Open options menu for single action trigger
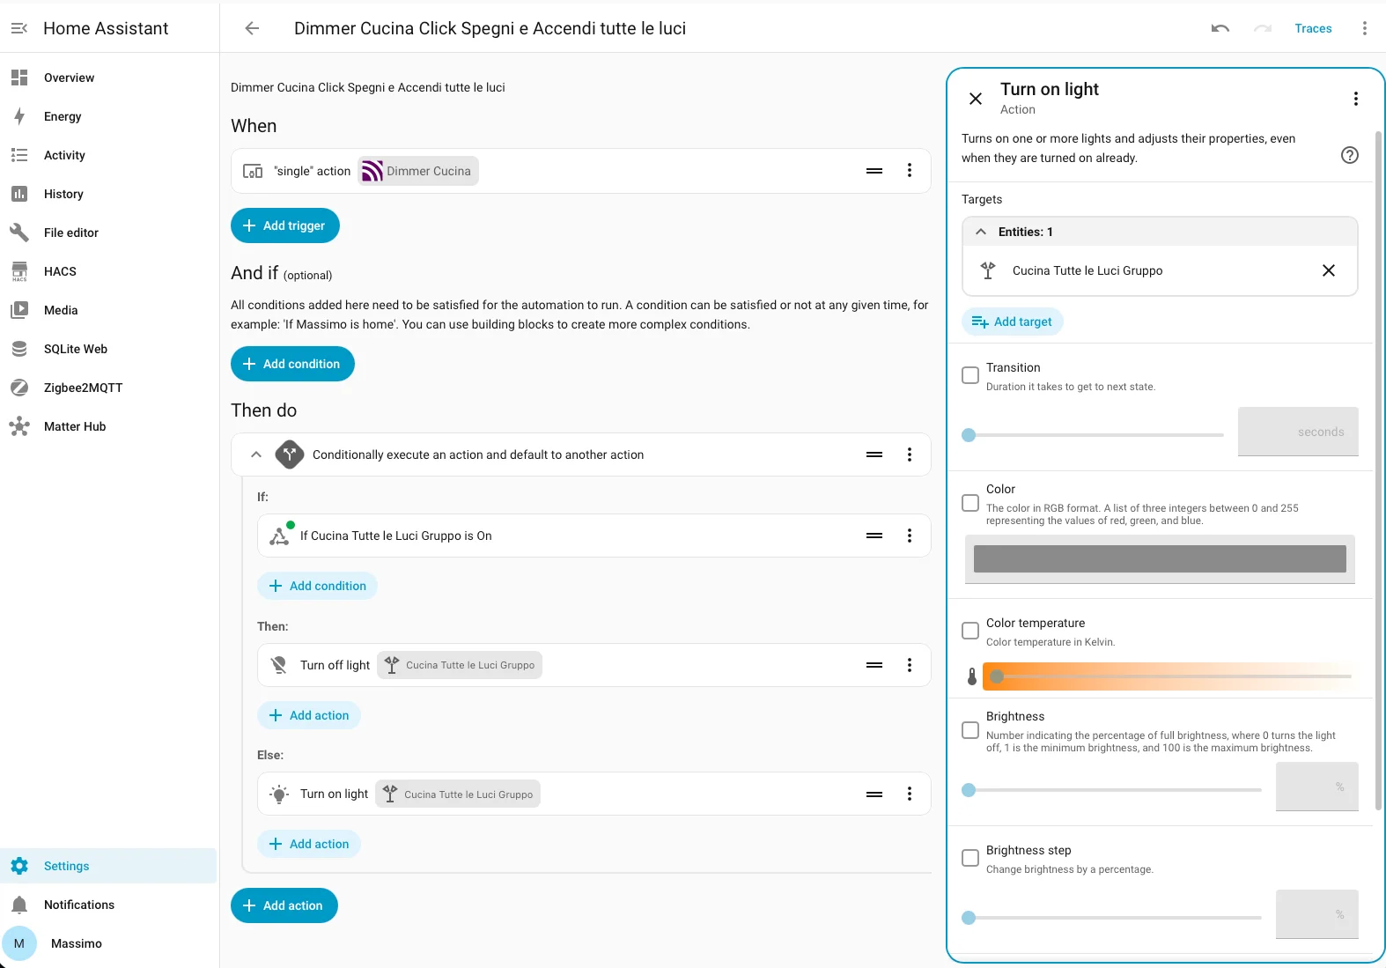This screenshot has width=1386, height=968. click(910, 171)
